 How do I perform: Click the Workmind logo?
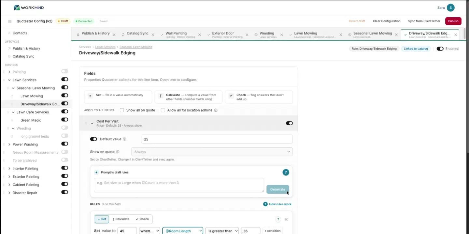tap(29, 8)
